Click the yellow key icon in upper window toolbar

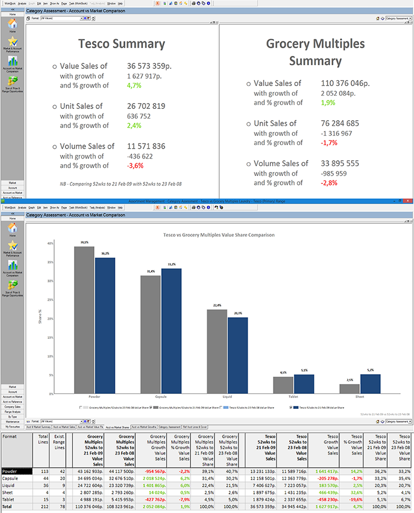(186, 3)
